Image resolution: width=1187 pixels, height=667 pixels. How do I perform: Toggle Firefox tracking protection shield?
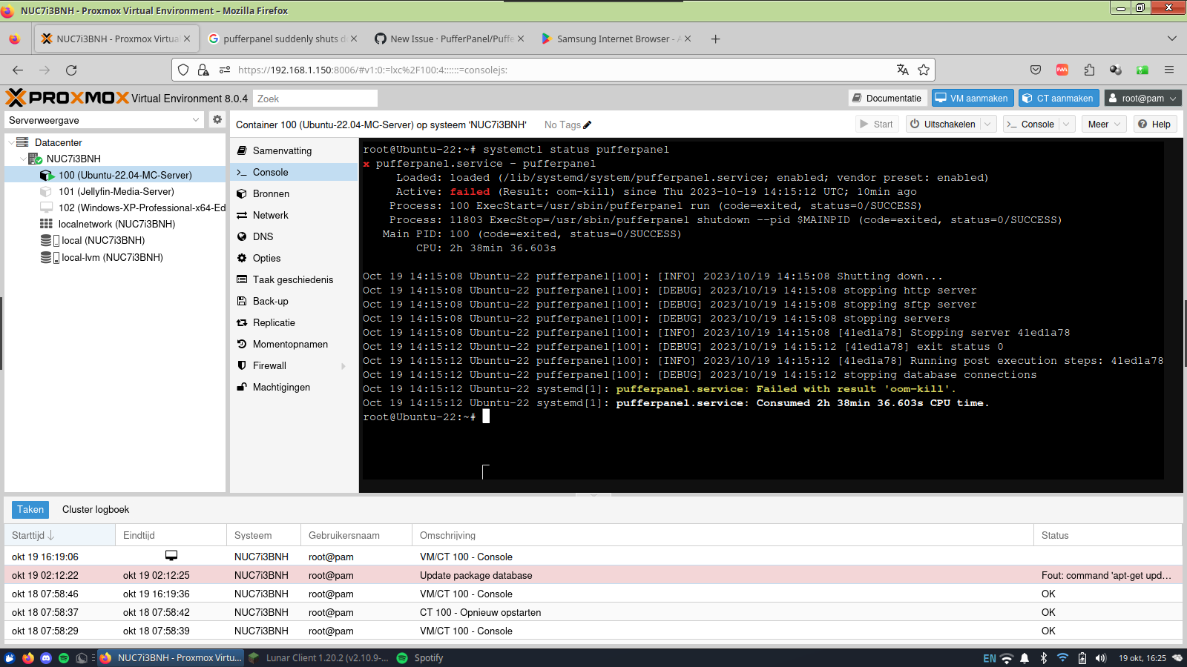[183, 70]
